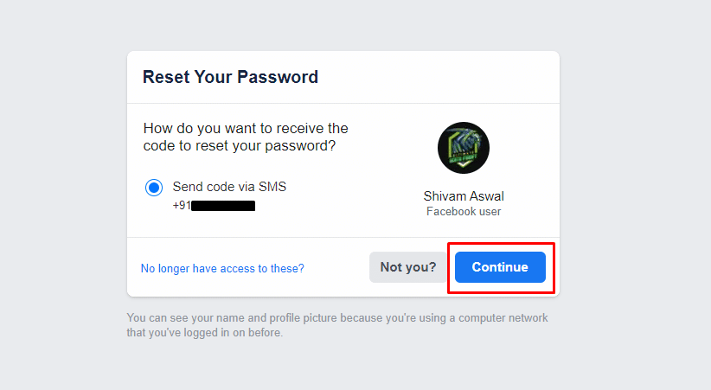Click the How do you want to receive text
Screen dimensions: 711x390
pos(246,128)
